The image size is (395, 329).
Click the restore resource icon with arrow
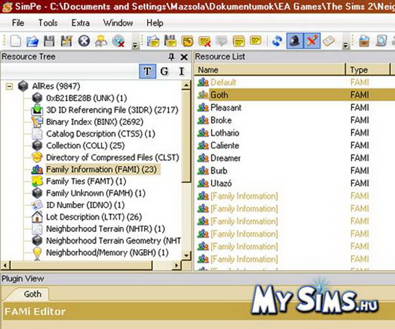[x=187, y=41]
